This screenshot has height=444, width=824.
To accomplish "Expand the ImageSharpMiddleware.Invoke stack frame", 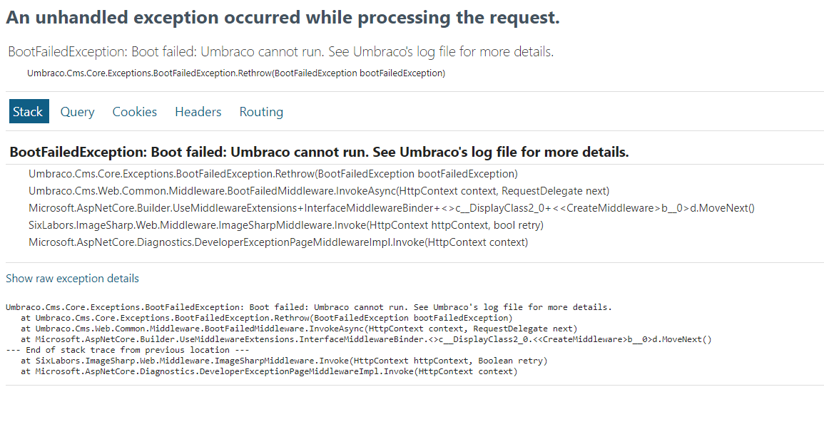I will [x=286, y=225].
